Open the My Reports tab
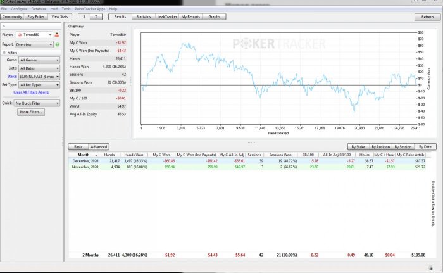Image resolution: width=443 pixels, height=273 pixels. click(x=190, y=17)
